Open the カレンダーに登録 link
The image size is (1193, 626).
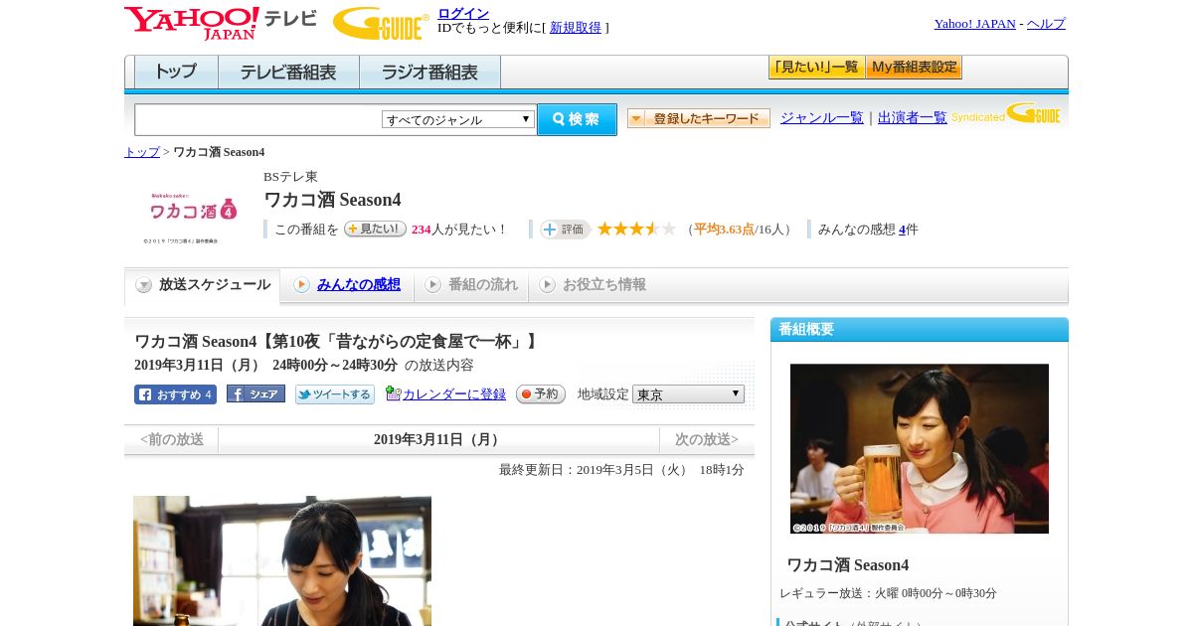point(454,394)
